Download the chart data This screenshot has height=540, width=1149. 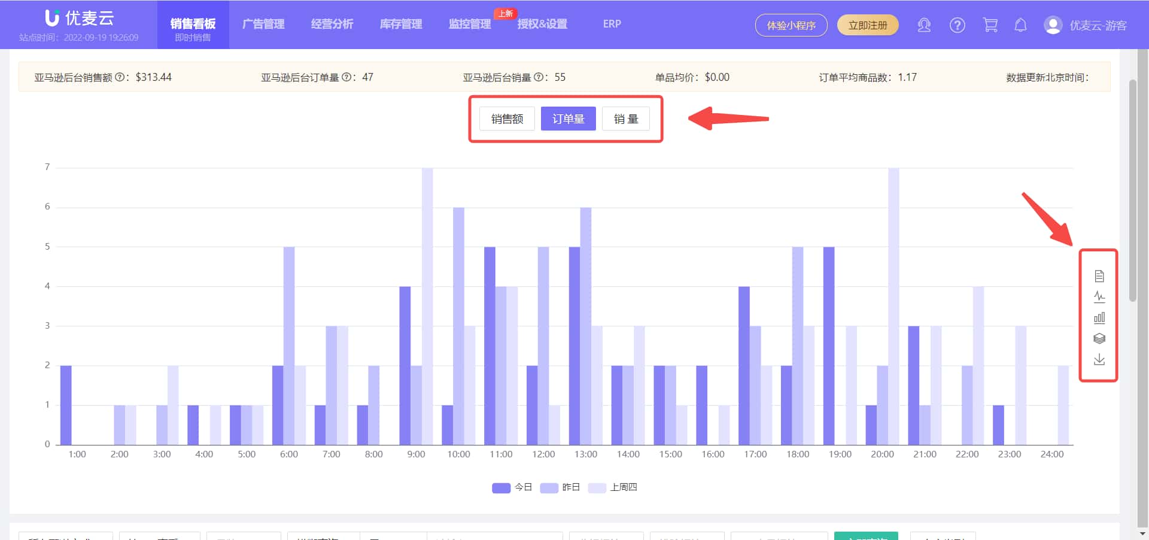click(1099, 360)
